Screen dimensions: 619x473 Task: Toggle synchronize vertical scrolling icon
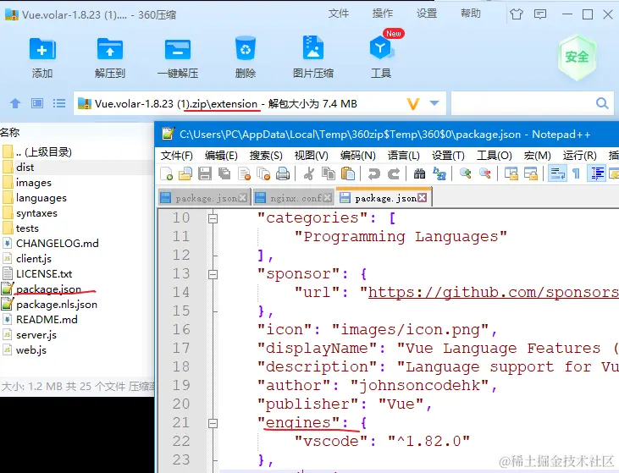click(x=511, y=173)
